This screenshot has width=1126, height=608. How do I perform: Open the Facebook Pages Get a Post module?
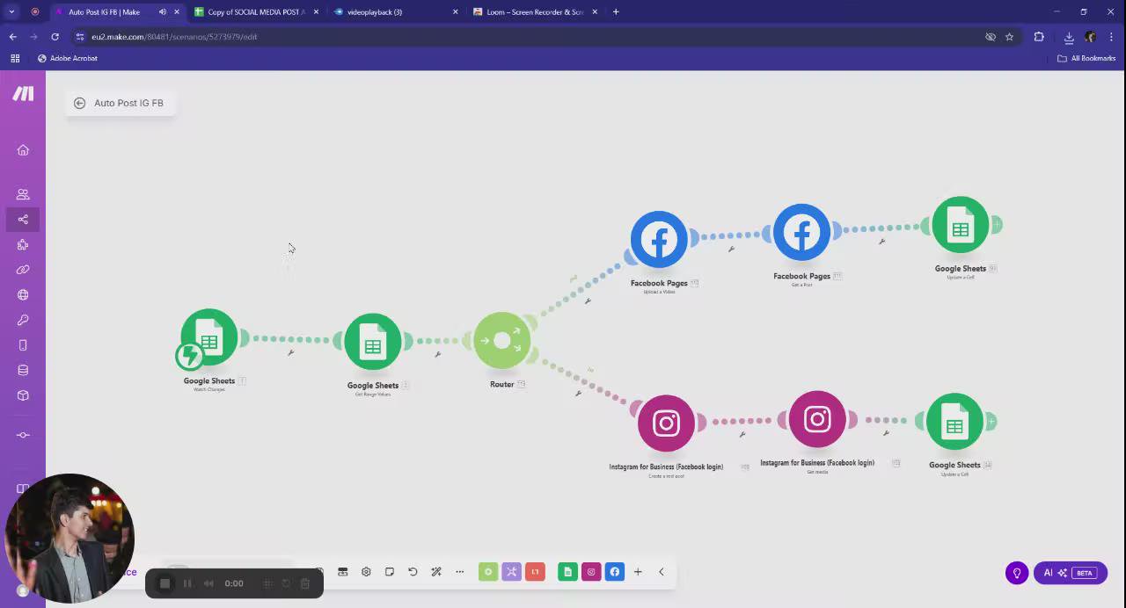[x=801, y=232]
